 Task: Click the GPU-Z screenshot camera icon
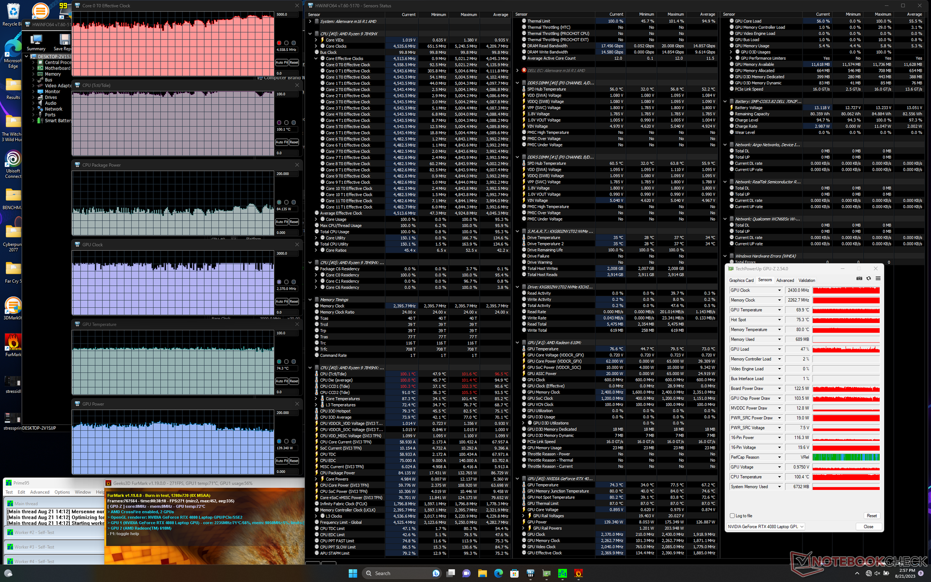tap(859, 278)
